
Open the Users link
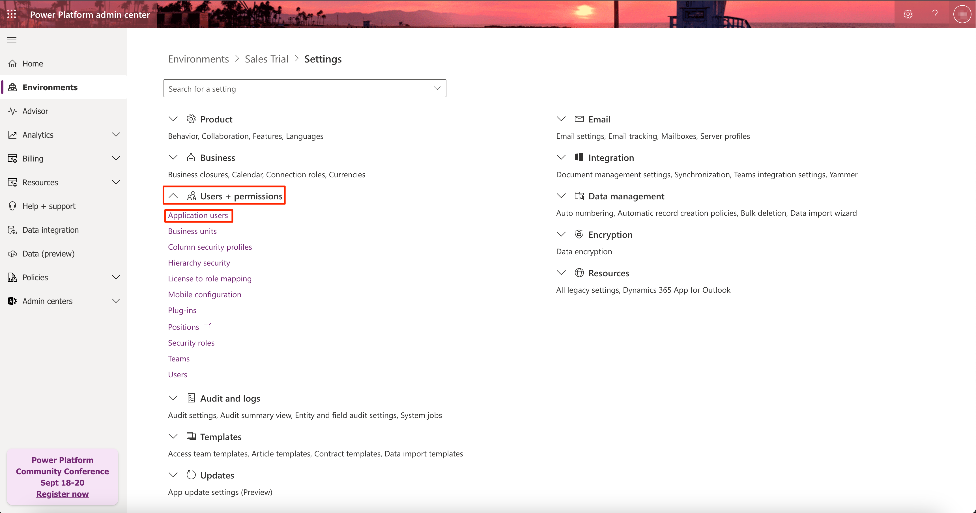tap(177, 374)
